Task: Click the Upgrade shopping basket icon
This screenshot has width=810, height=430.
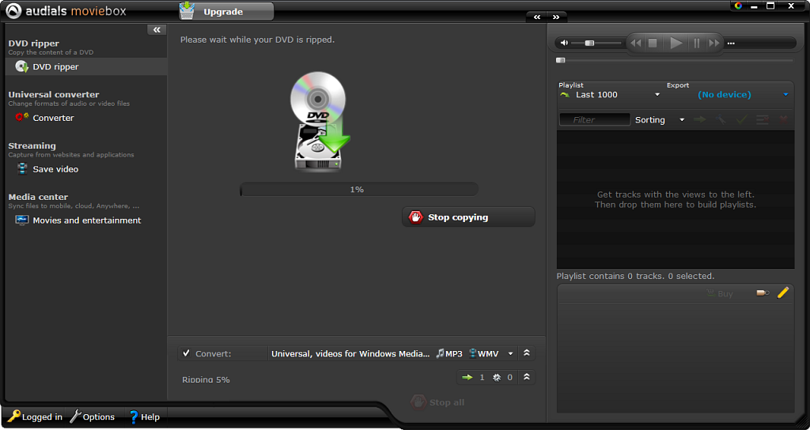Action: pos(187,10)
